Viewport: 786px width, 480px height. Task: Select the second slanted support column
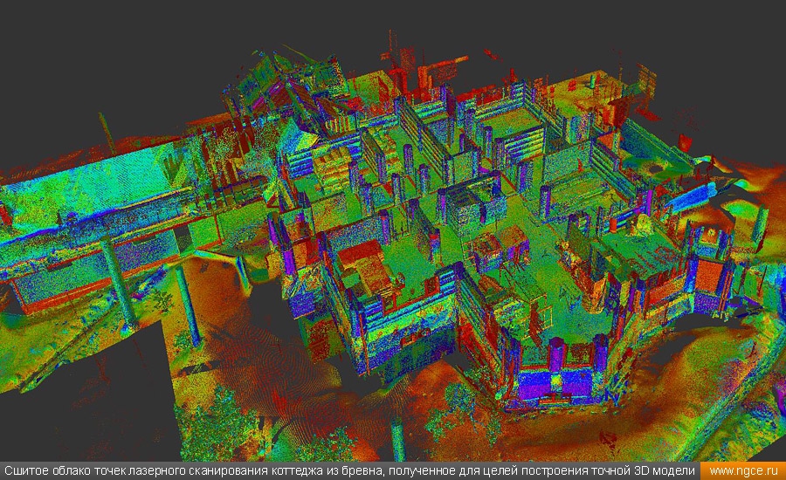189,305
